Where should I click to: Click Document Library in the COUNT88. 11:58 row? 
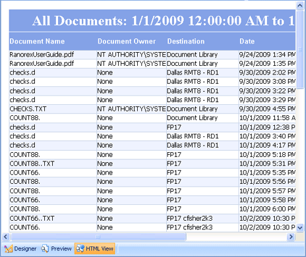coord(192,118)
